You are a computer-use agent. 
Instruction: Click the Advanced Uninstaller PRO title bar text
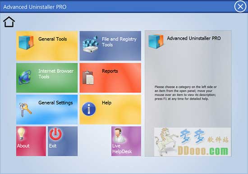[x=35, y=7]
